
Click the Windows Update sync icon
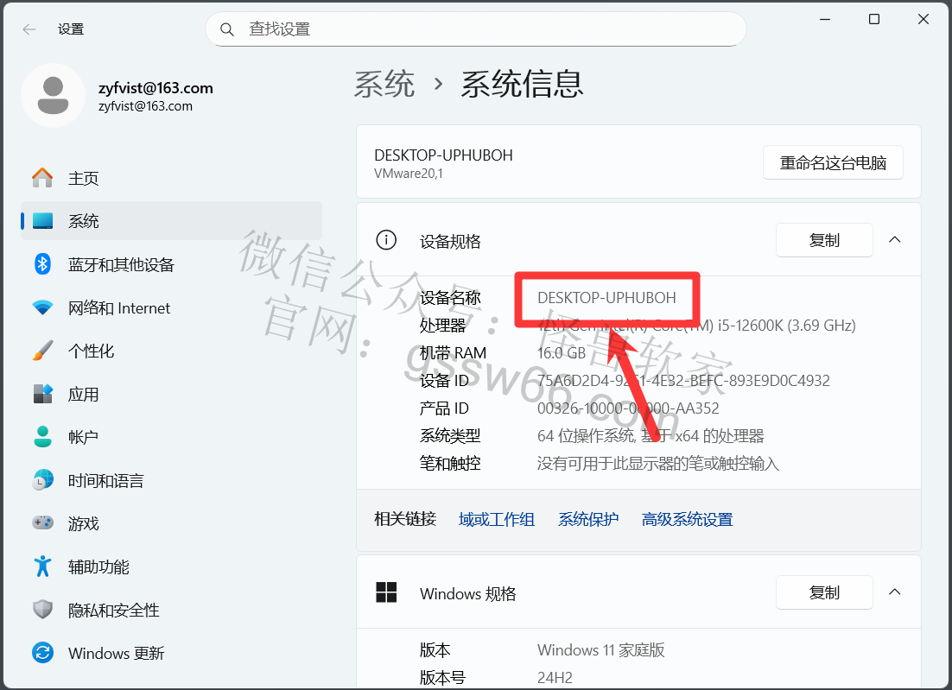pos(42,653)
